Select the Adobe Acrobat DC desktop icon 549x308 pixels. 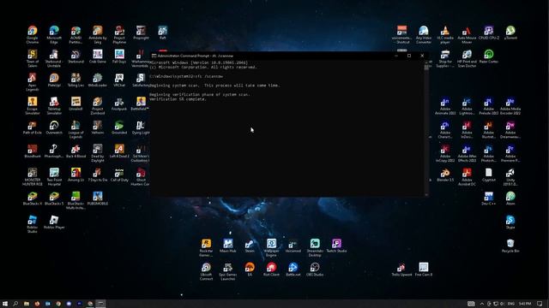(467, 177)
